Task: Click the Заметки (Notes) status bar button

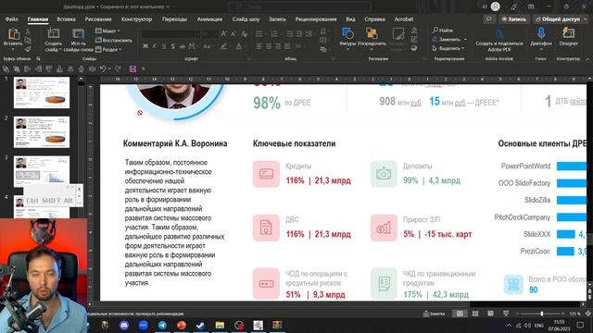Action: click(x=434, y=314)
